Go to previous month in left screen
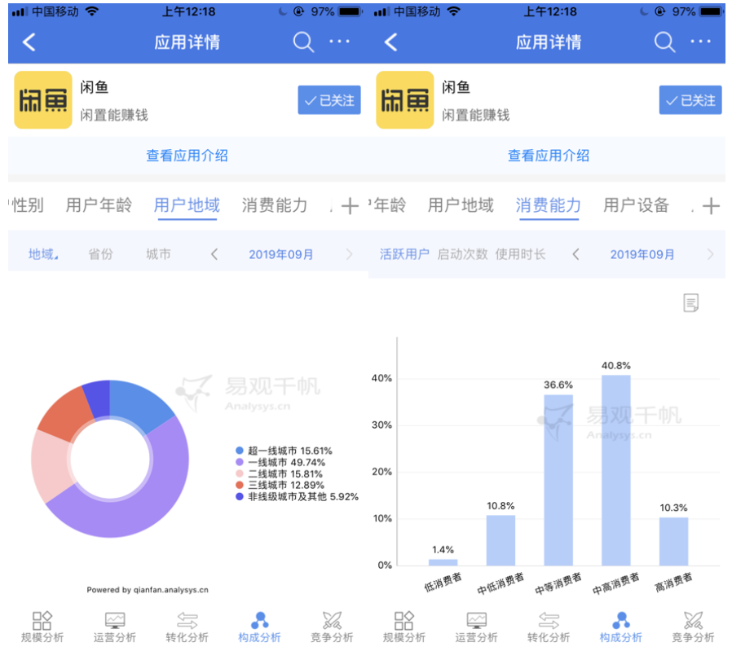The image size is (732, 660). pos(214,254)
